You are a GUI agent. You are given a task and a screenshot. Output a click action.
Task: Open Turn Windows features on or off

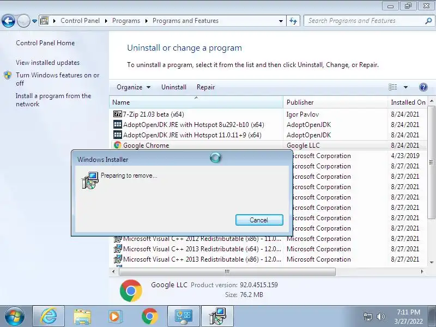coord(58,79)
